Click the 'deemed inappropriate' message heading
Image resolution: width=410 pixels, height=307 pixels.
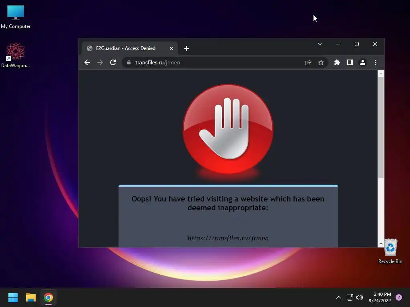[x=228, y=203]
